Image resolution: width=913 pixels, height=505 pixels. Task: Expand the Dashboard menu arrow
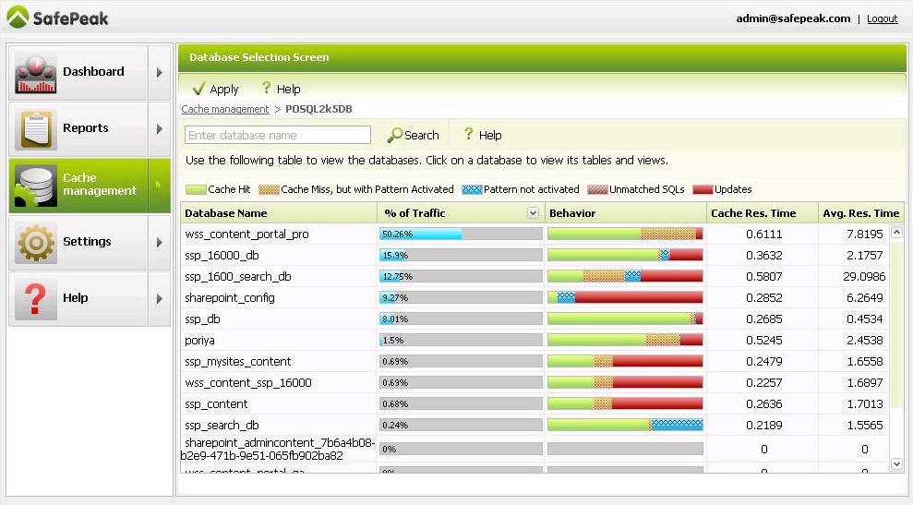click(x=160, y=73)
